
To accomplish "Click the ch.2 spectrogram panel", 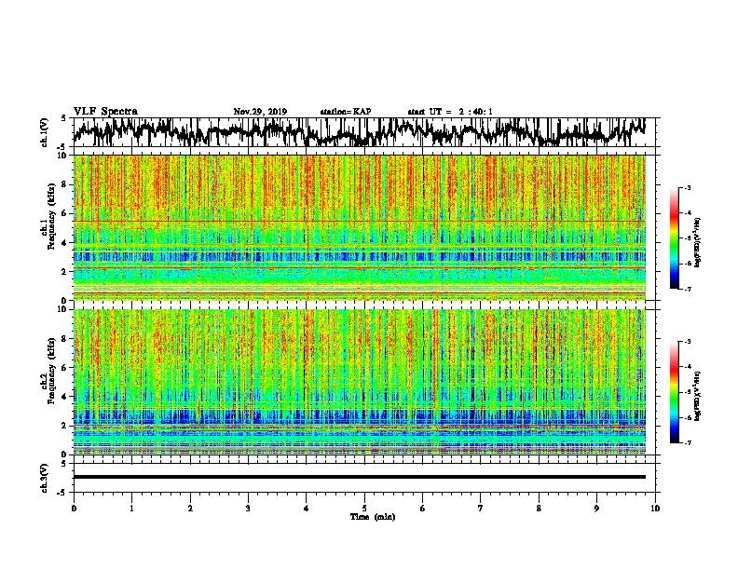I will [x=360, y=382].
